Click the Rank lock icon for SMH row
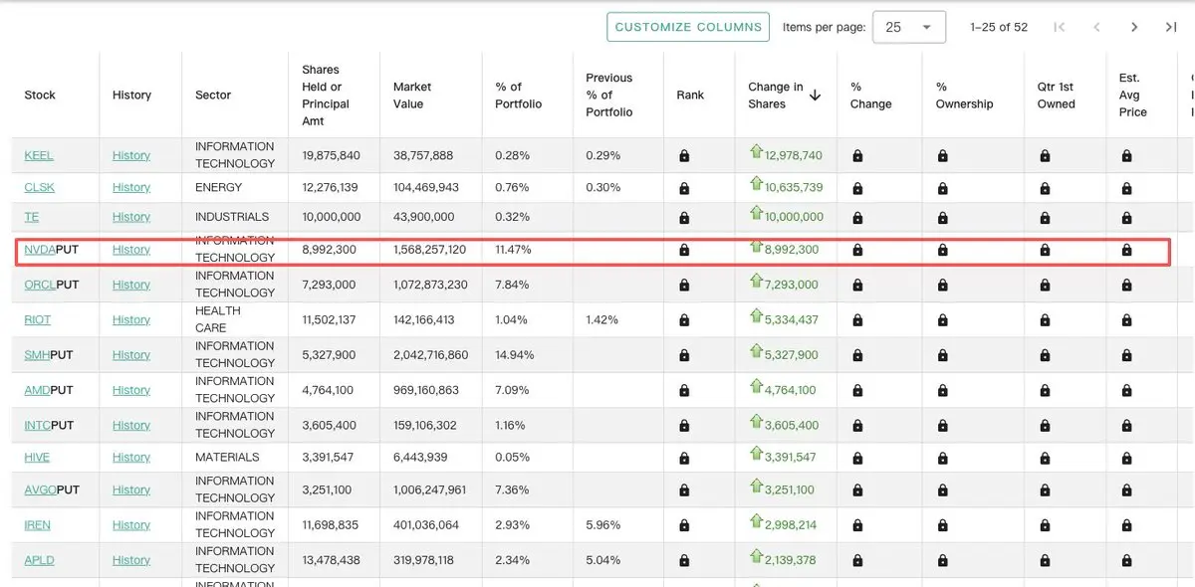Screen dimensions: 1195x587 pyautogui.click(x=684, y=355)
